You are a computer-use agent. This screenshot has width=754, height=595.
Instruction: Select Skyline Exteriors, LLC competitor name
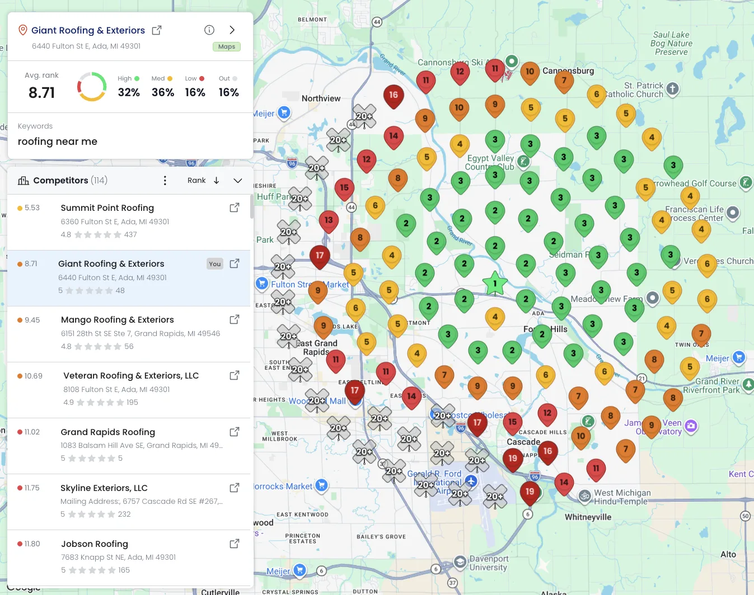click(104, 488)
